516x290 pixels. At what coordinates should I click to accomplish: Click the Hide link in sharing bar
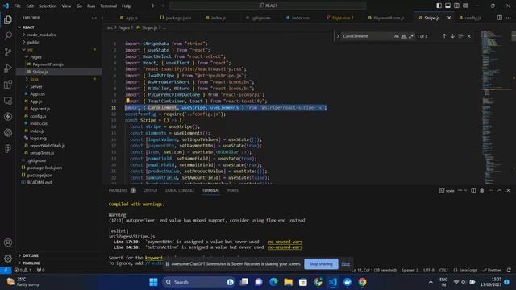(346, 263)
